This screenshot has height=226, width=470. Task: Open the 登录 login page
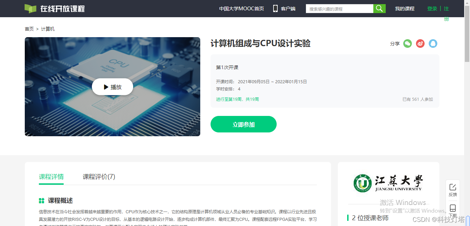click(x=432, y=8)
